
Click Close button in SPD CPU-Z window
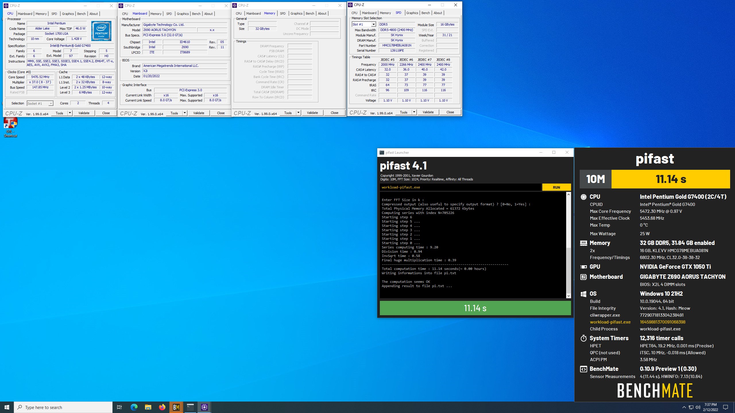(x=450, y=112)
